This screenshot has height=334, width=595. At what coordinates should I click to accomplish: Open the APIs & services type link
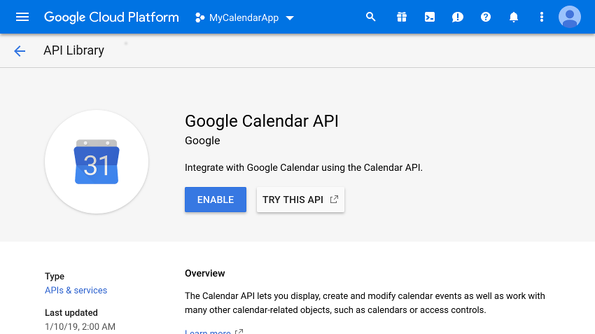pyautogui.click(x=76, y=291)
